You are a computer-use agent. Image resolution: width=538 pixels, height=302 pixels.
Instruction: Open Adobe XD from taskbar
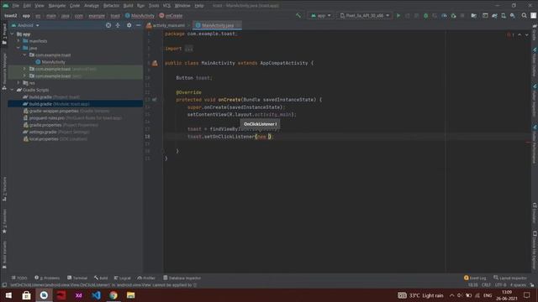pos(78,295)
